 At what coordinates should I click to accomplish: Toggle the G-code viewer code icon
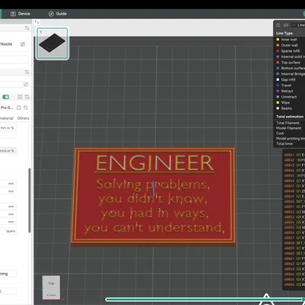click(x=286, y=25)
